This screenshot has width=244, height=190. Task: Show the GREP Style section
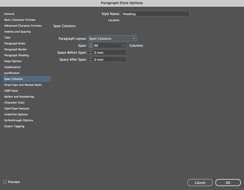11,91
